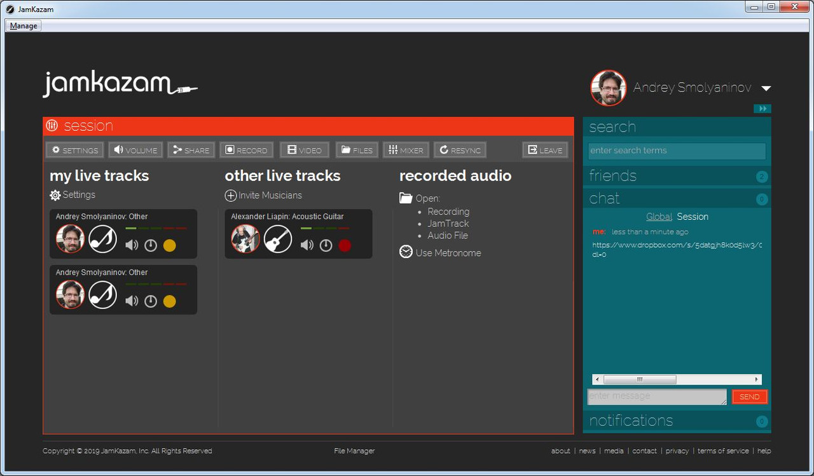Click instrument note icon on second Andrey track
Viewport: 814px width, 476px height.
[x=102, y=295]
